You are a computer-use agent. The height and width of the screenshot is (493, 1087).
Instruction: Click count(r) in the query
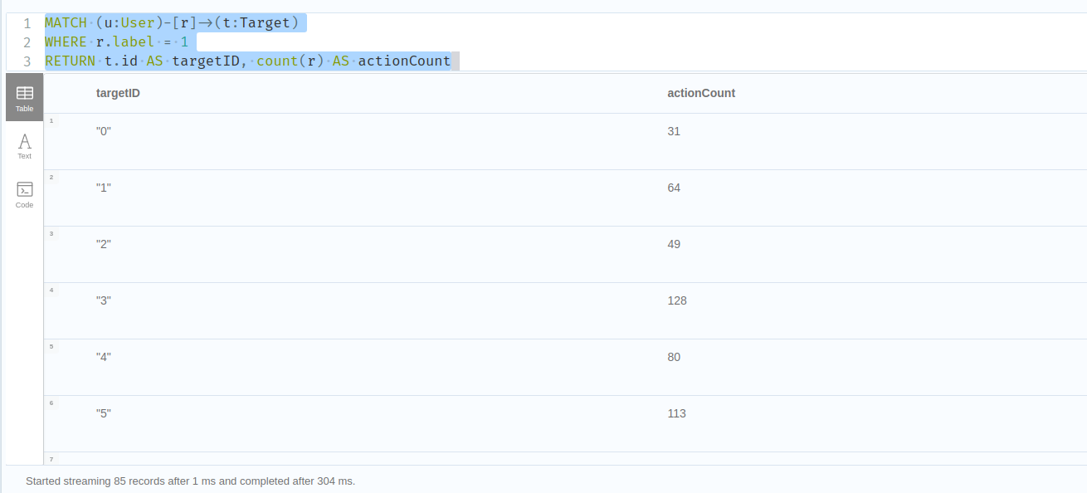click(x=290, y=61)
